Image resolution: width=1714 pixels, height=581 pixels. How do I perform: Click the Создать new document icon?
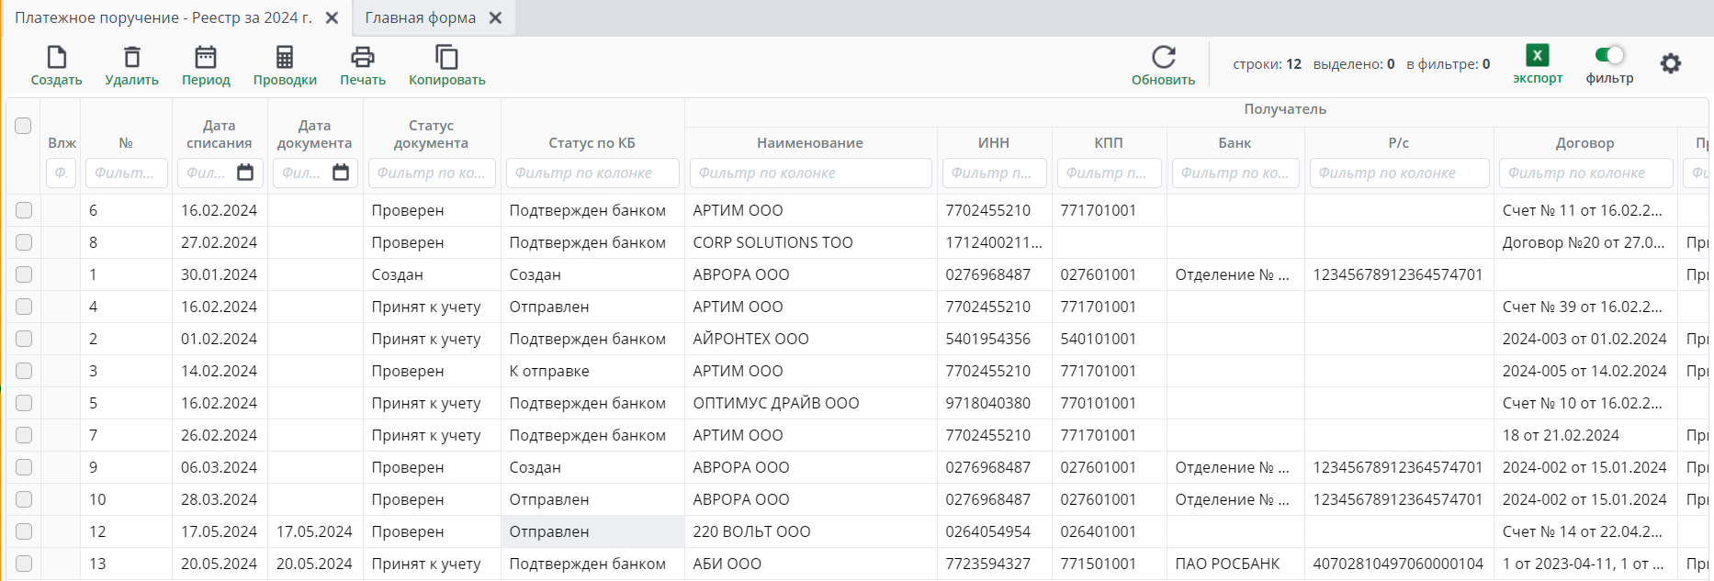pyautogui.click(x=56, y=58)
